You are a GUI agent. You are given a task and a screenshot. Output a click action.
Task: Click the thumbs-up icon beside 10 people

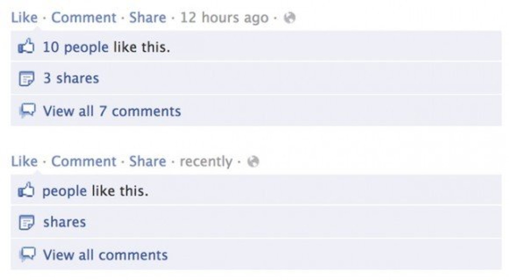(25, 47)
